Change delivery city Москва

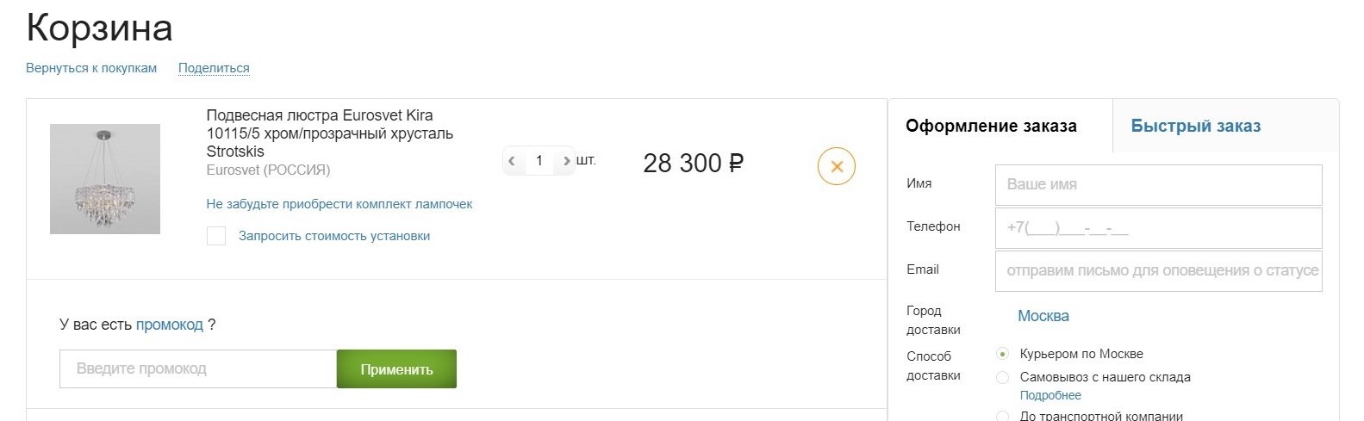[1043, 316]
